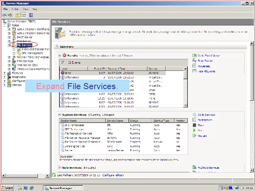This screenshot has width=255, height=191.
Task: Click the Print Services role icon
Action: [x=14, y=61]
